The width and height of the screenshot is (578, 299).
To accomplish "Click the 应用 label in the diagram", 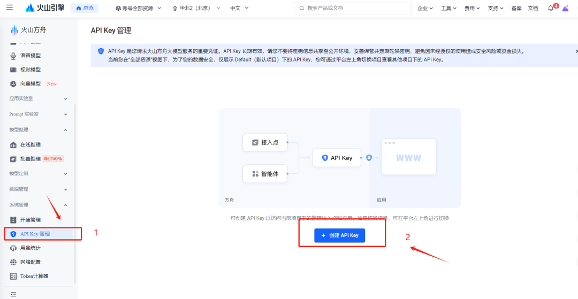I will tap(382, 200).
